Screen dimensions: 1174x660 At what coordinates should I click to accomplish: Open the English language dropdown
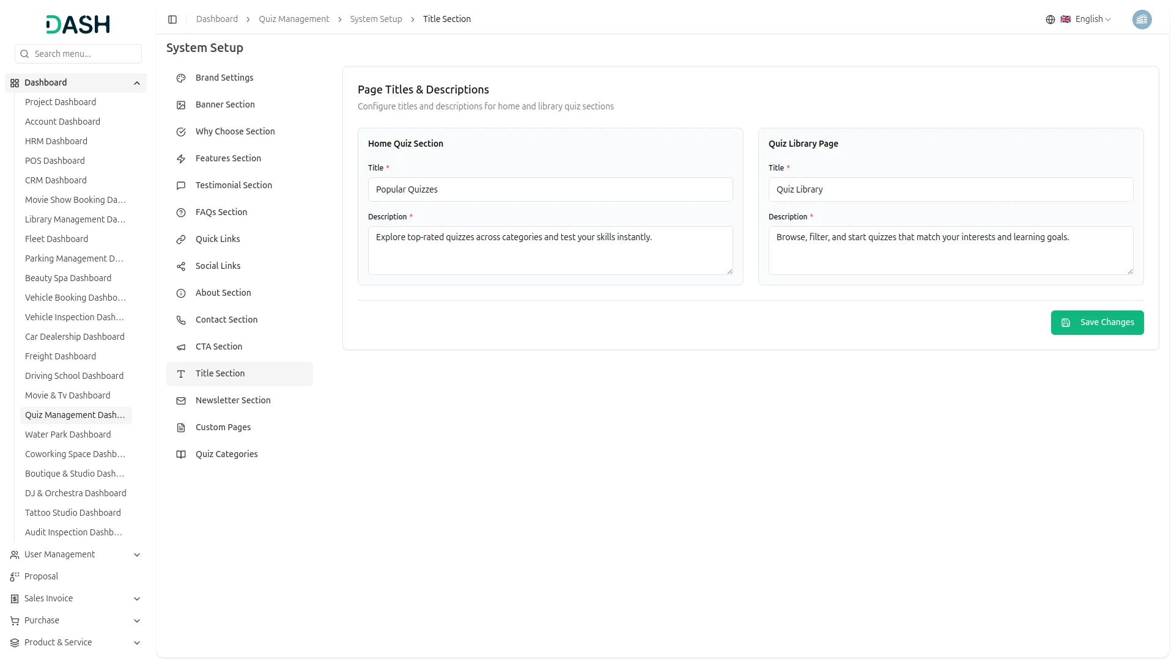[1092, 20]
